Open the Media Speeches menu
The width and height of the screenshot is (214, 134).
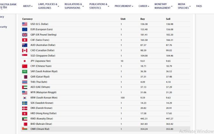coord(184,6)
